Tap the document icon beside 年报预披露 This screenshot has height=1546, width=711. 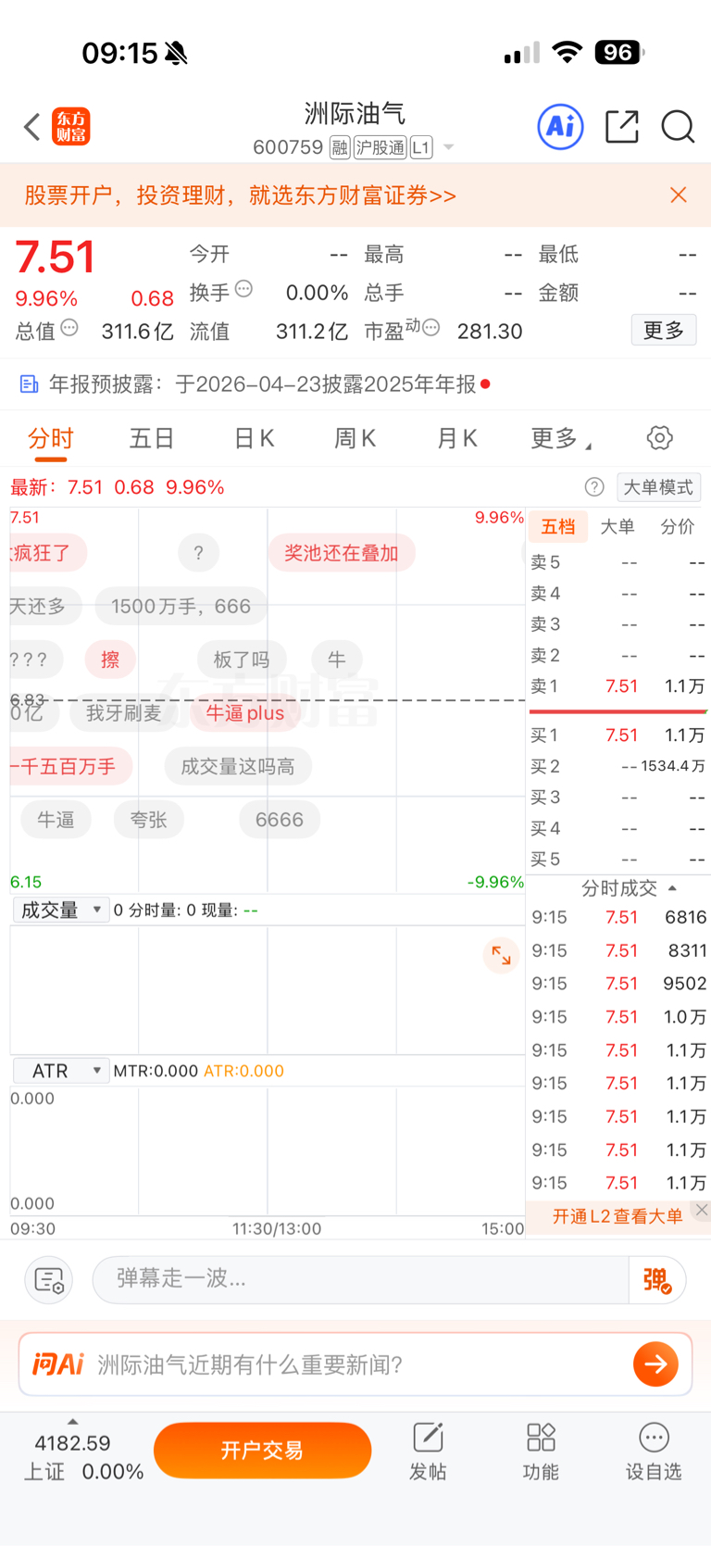[30, 383]
